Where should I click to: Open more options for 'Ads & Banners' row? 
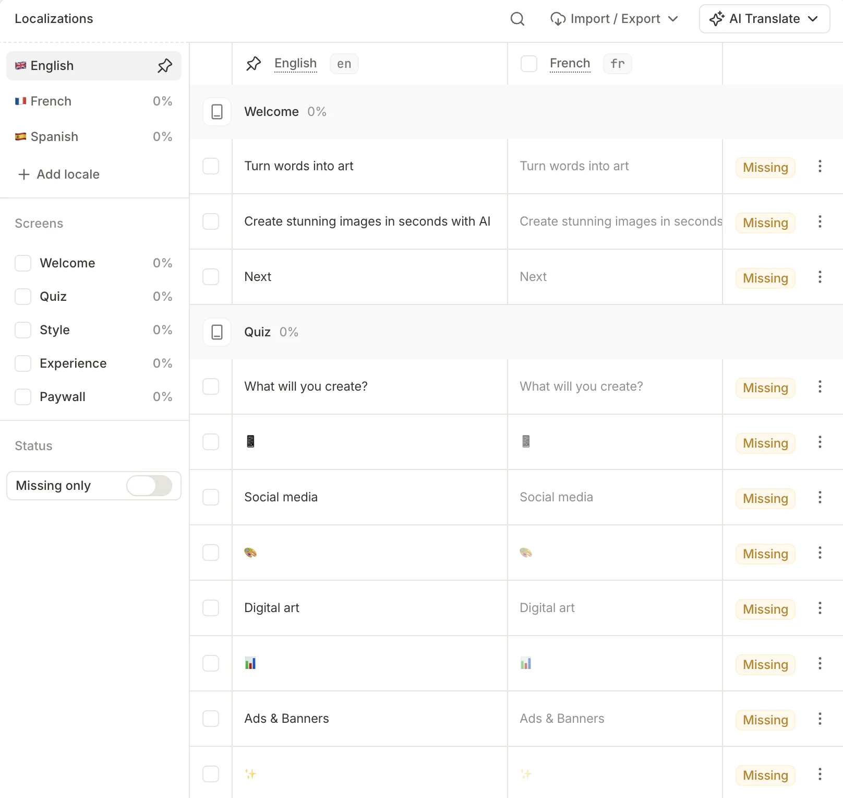[x=820, y=719]
